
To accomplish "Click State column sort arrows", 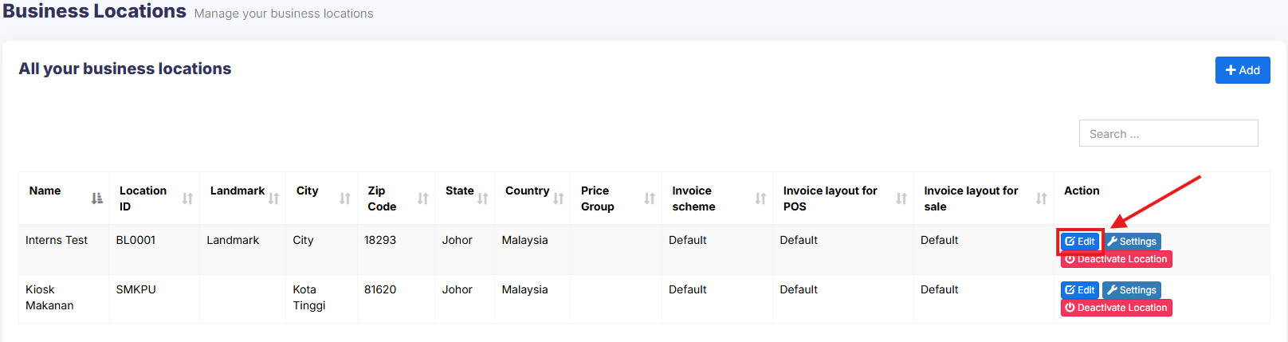I will (482, 199).
